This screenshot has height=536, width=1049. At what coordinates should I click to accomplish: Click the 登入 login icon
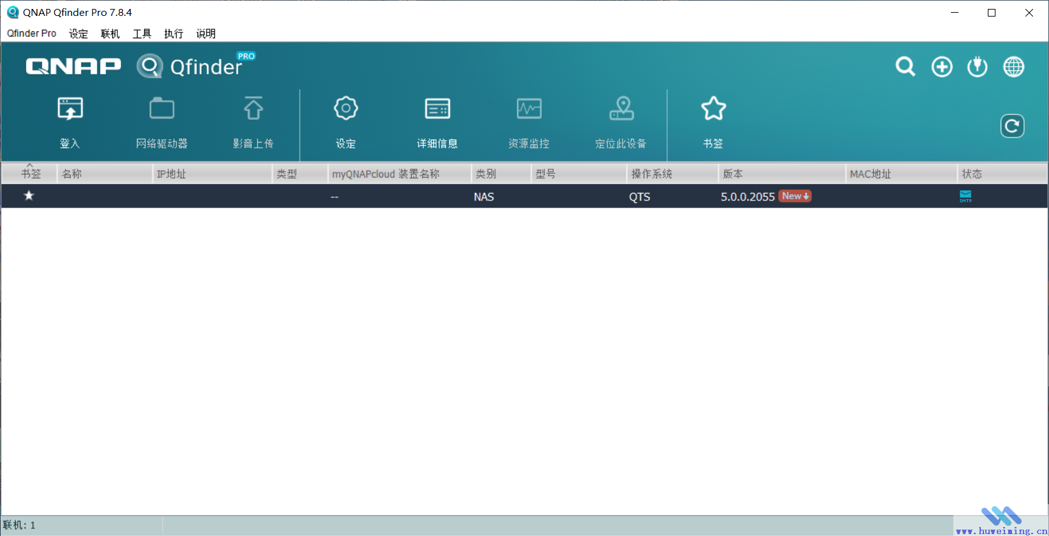(x=70, y=109)
